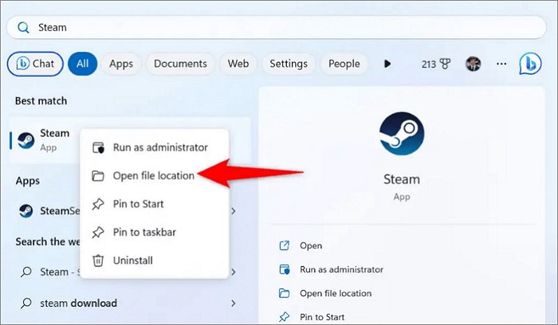The width and height of the screenshot is (558, 325).
Task: Expand the SteamSe... result chevron
Action: pos(233,211)
